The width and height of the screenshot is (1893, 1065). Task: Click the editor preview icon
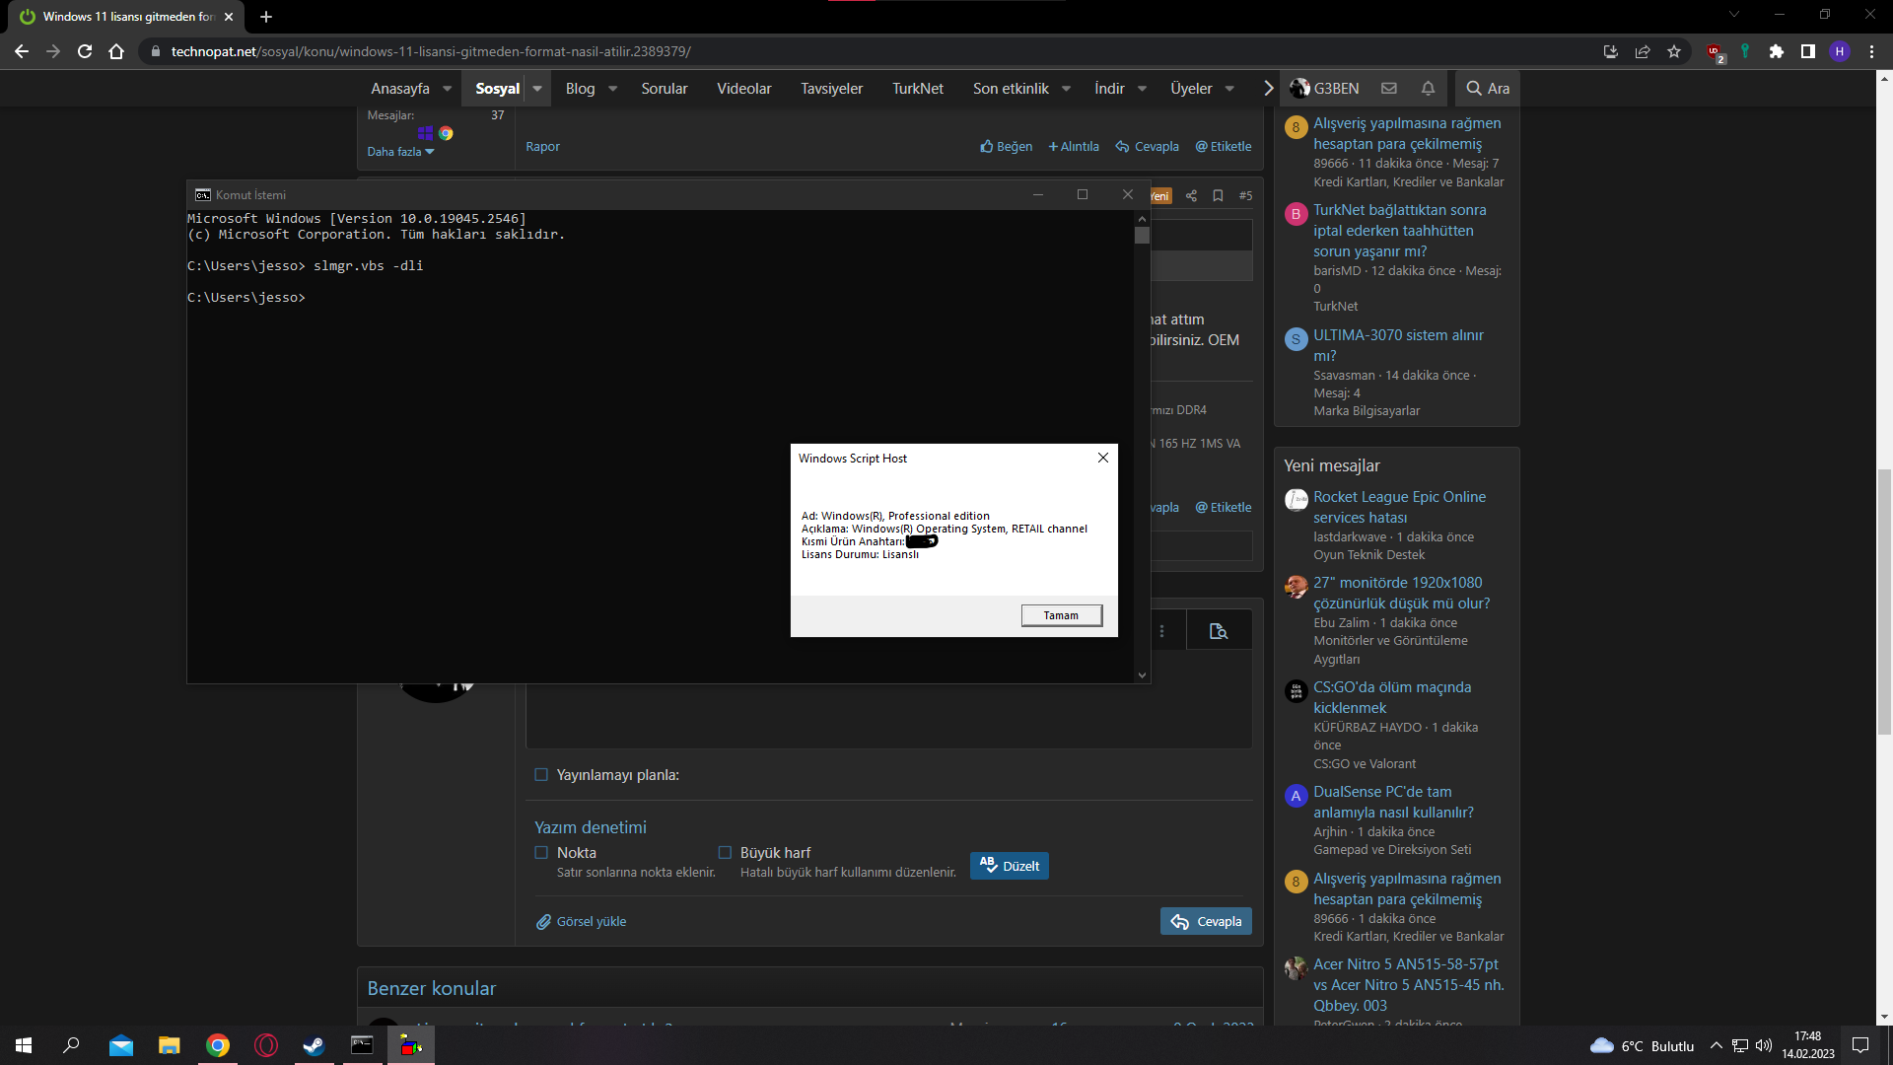[x=1219, y=631]
